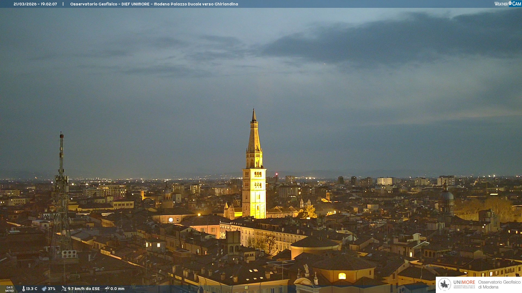
Task: Click the thermometer temperature icon
Action: [x=23, y=289]
